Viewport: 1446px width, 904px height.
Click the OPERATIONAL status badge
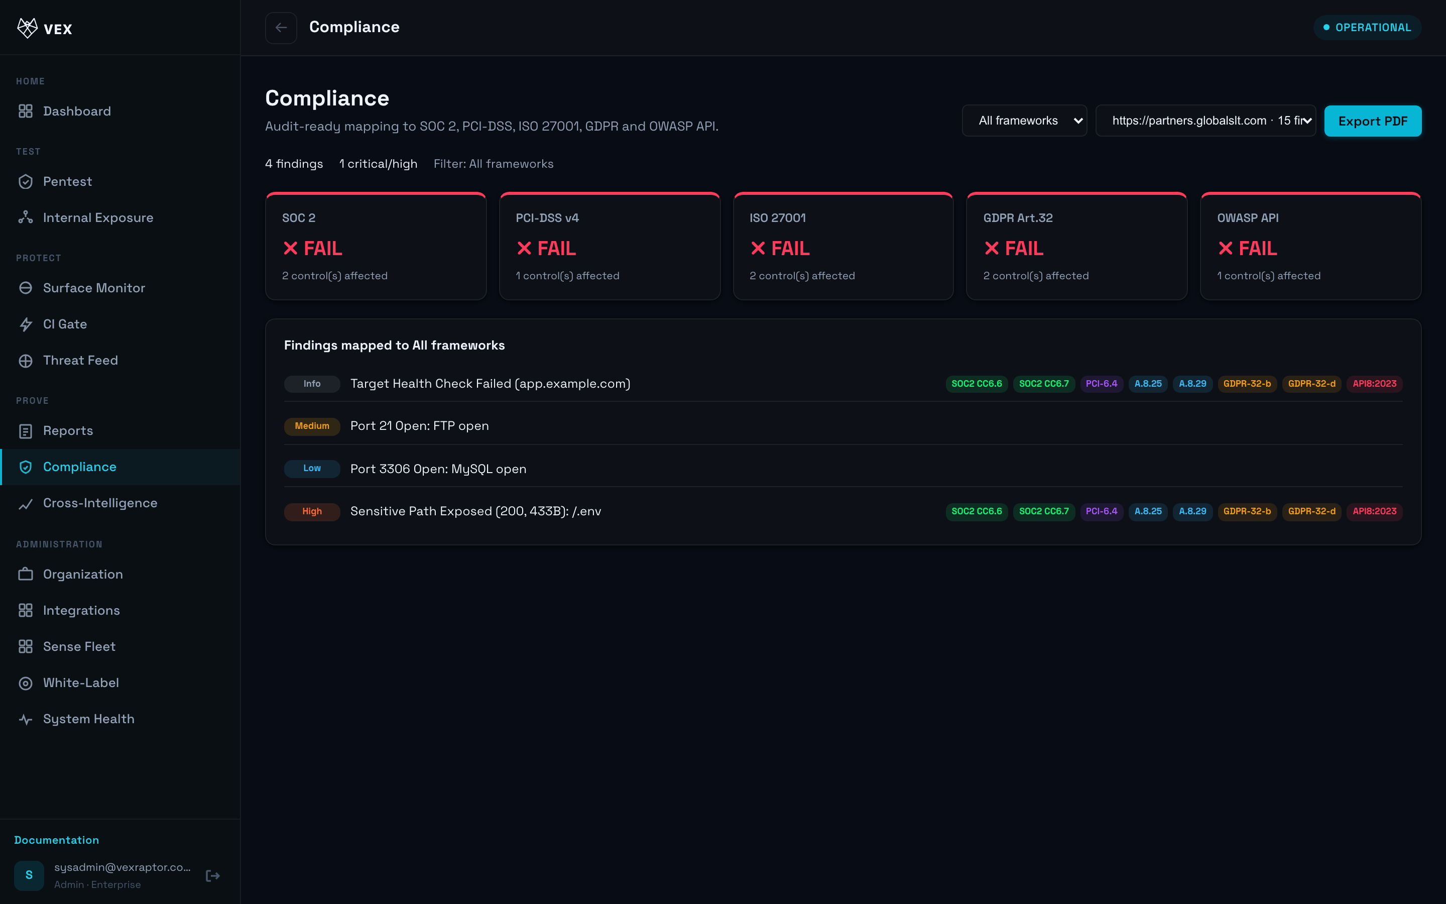click(x=1367, y=28)
